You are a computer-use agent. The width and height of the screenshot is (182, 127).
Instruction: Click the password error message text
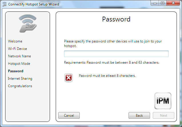[x=107, y=76]
